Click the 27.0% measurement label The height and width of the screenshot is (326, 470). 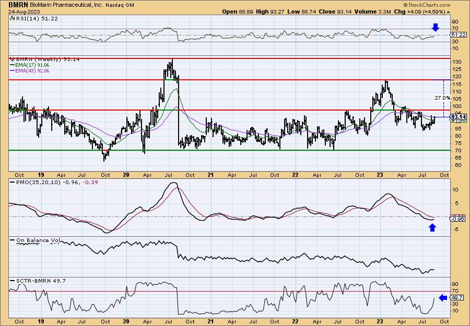[442, 98]
